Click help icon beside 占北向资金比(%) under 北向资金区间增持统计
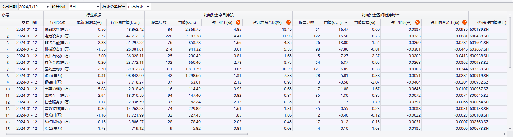Screen dimensions: 513x137 (x=464, y=22)
